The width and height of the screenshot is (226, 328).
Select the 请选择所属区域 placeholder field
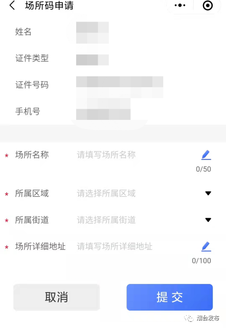(x=106, y=193)
